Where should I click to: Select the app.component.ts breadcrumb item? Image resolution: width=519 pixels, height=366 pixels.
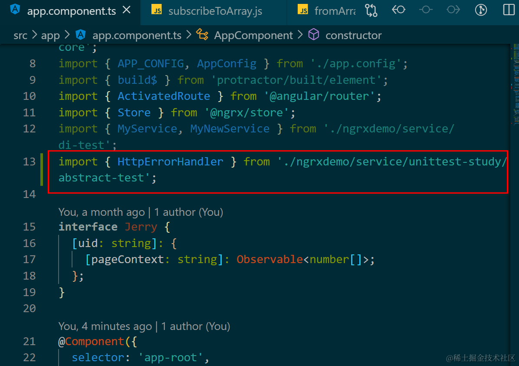click(x=137, y=36)
